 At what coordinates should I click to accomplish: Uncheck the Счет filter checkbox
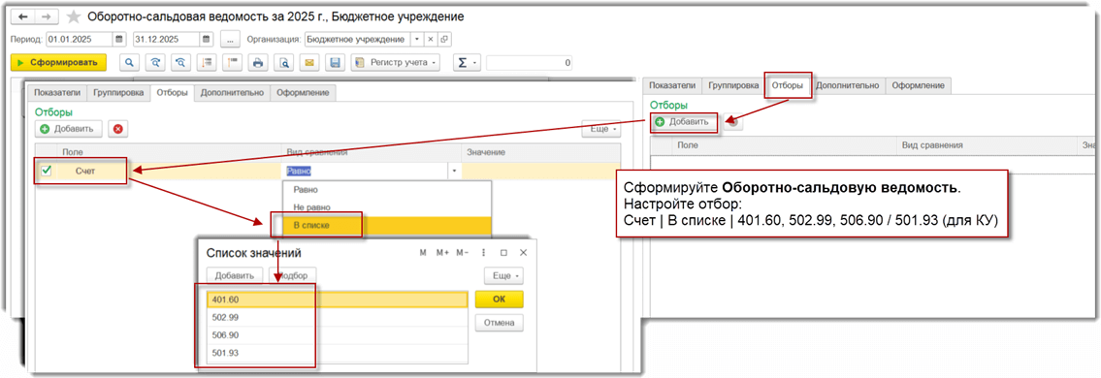[x=47, y=171]
